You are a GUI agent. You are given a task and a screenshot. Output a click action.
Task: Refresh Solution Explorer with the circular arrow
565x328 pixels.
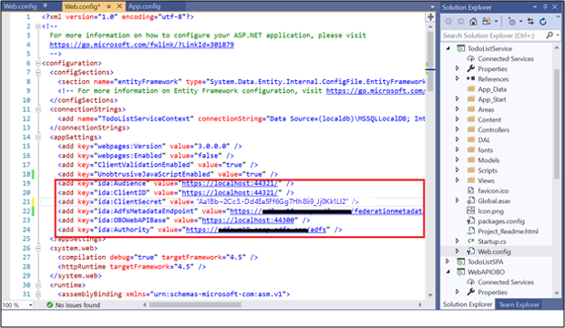click(543, 22)
